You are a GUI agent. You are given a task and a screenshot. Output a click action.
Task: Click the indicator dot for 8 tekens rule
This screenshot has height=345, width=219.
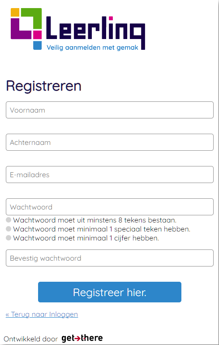[9, 220]
